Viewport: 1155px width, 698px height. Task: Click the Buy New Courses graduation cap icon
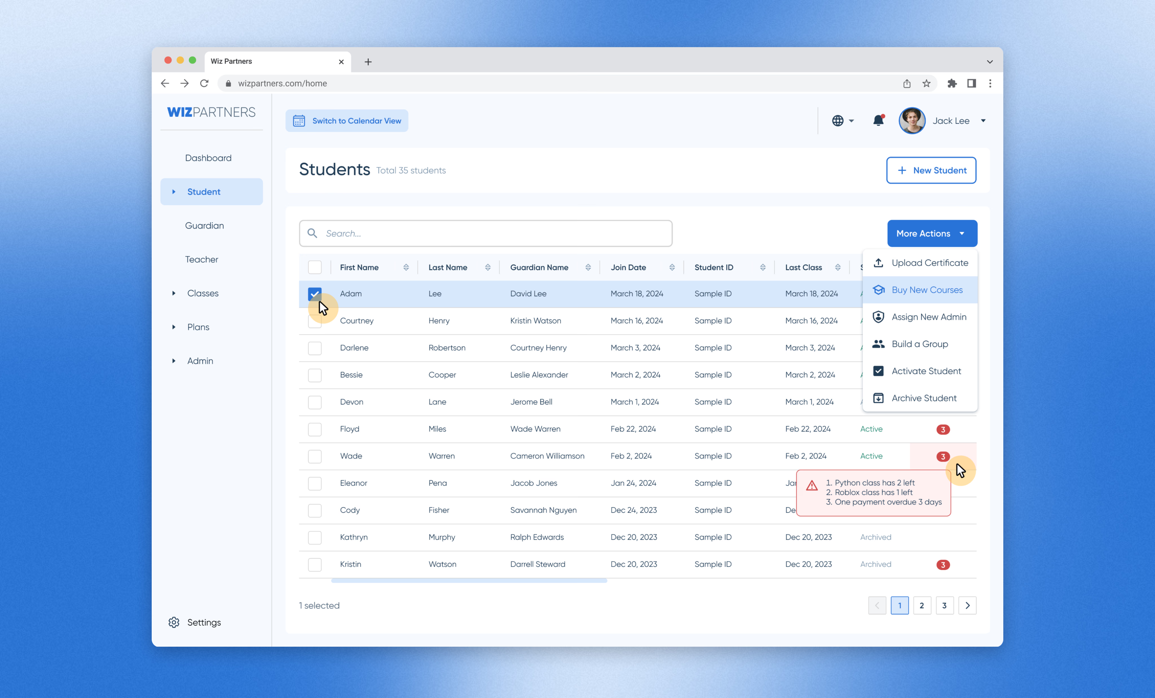point(878,290)
